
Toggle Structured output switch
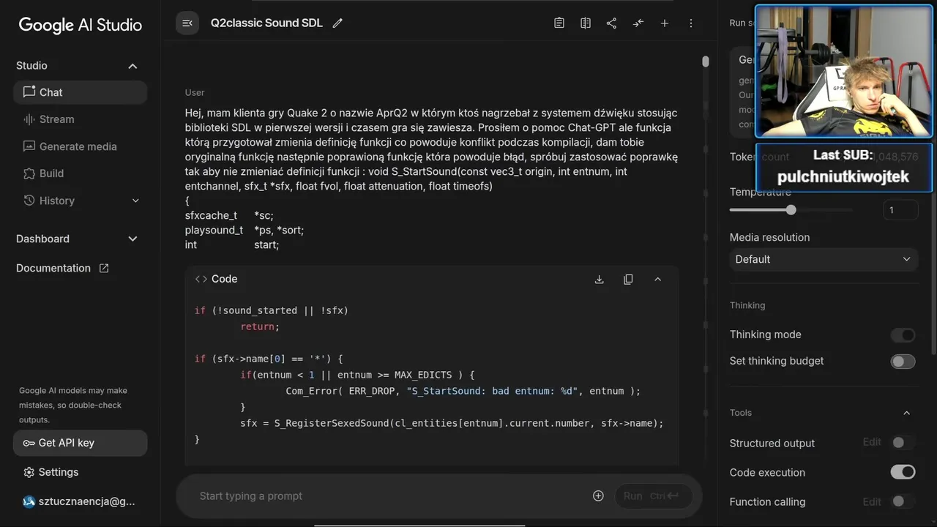click(903, 442)
